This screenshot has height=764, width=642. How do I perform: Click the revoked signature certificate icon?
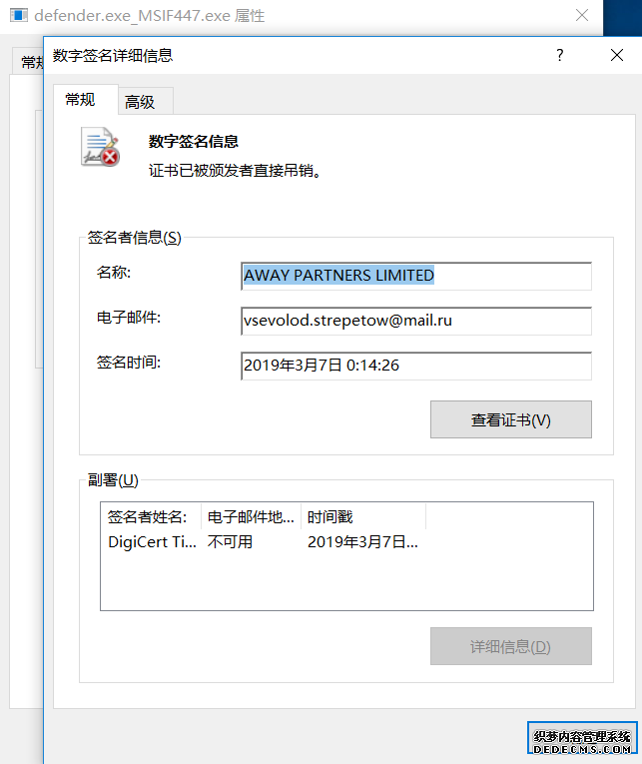tap(100, 147)
